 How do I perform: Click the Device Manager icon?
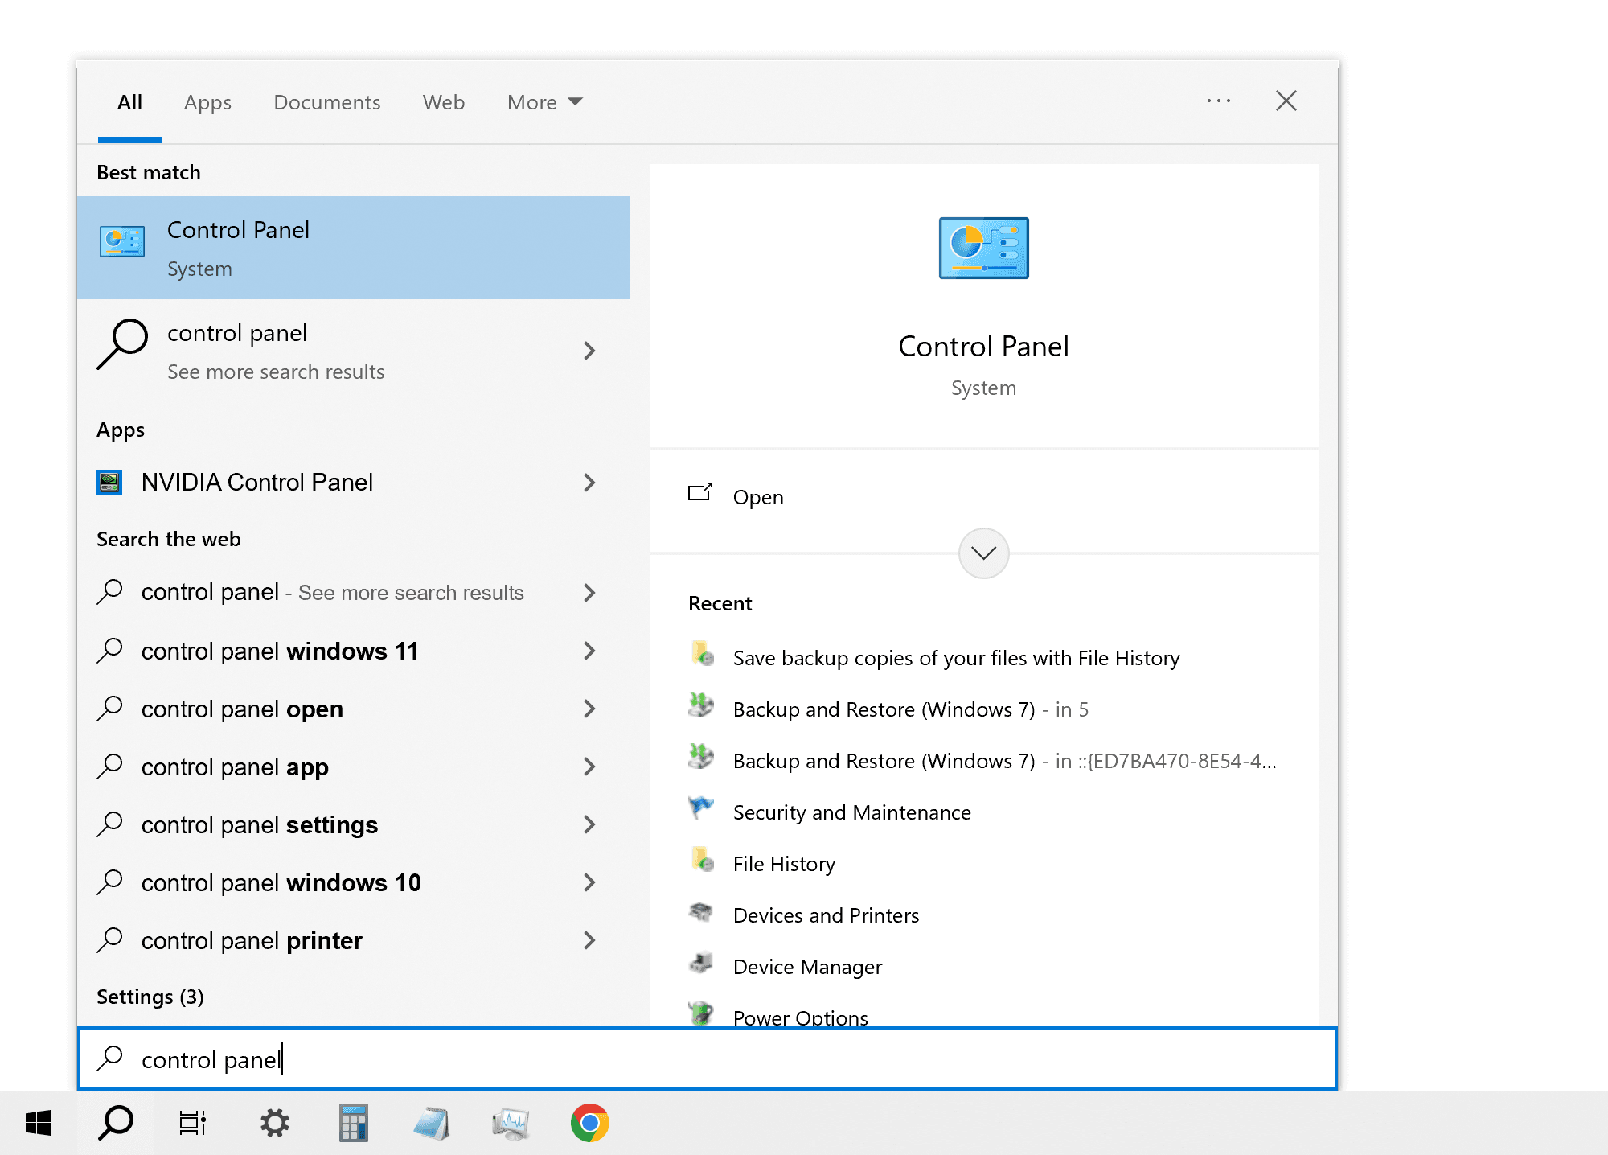(x=702, y=962)
